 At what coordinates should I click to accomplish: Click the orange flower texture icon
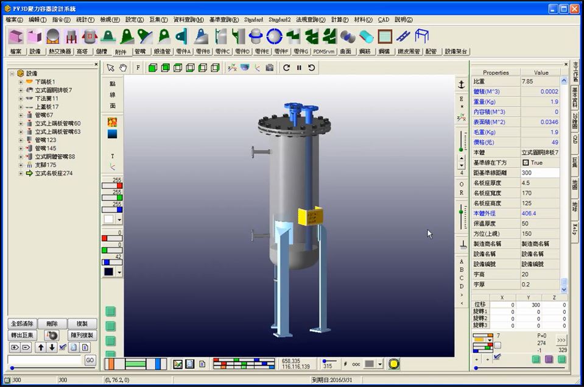(112, 122)
